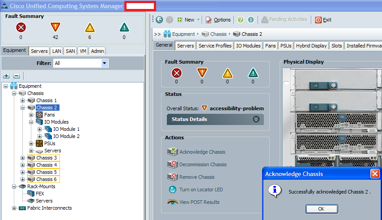The image size is (382, 220).
Task: Expand the Fabric Interconnects node
Action: pyautogui.click(x=14, y=208)
